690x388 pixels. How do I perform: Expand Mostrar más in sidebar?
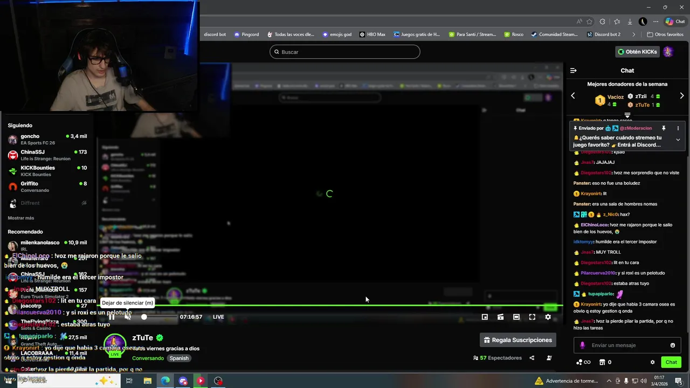(21, 218)
